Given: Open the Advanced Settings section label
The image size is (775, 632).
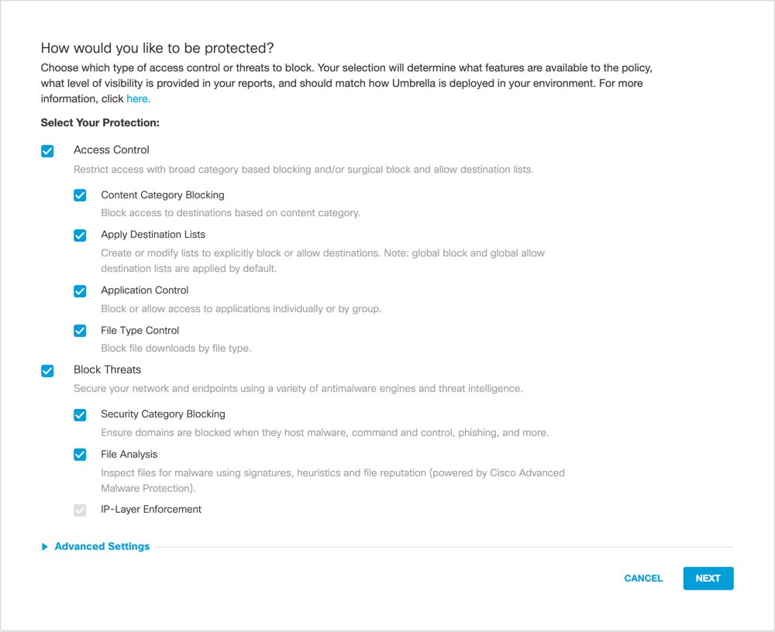Looking at the screenshot, I should pyautogui.click(x=102, y=547).
